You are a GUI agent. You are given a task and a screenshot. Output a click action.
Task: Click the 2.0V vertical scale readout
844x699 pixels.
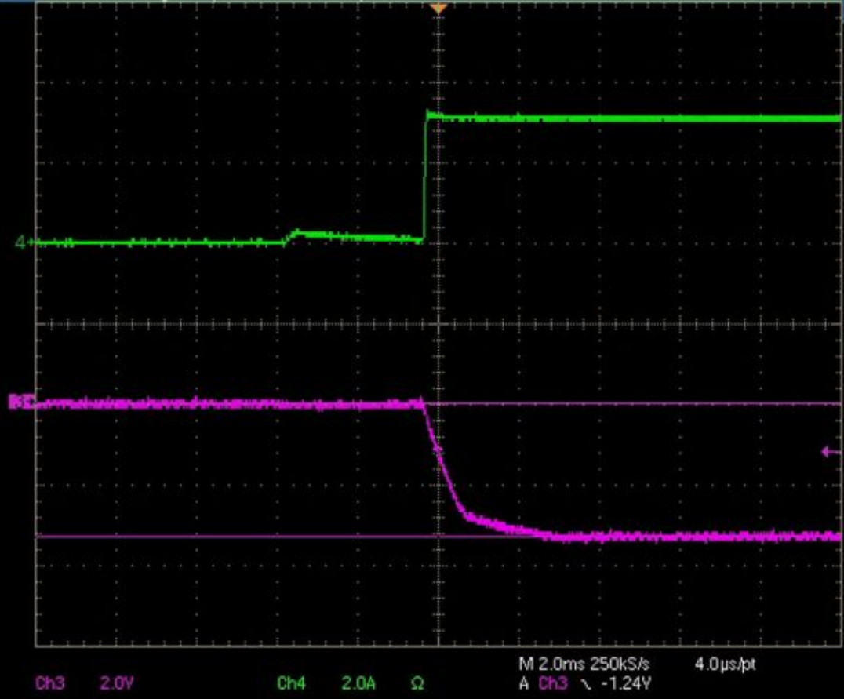tap(115, 684)
